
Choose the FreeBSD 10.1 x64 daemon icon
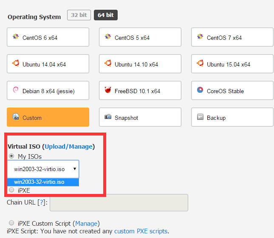point(108,91)
